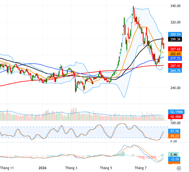Click the black 299.36 moving average label
The width and height of the screenshot is (189, 172).
point(175,39)
